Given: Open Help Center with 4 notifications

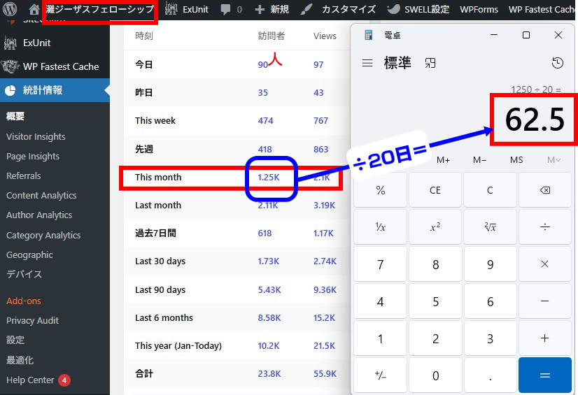Looking at the screenshot, I should click(31, 380).
